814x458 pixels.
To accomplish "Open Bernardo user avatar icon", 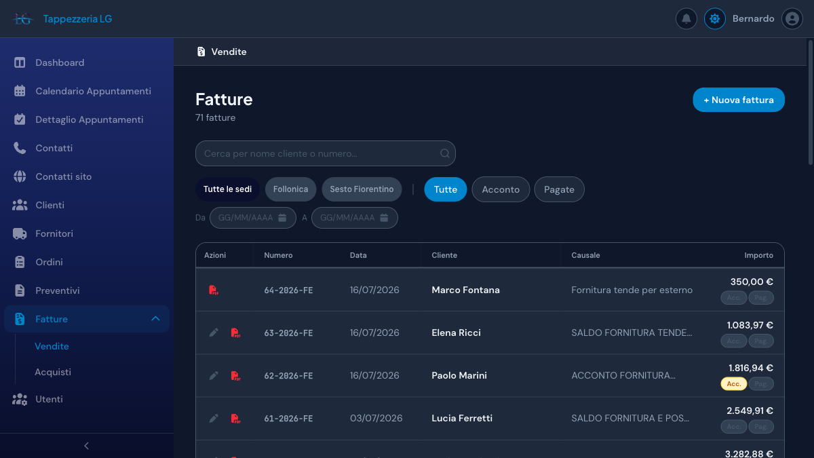I will coord(792,18).
